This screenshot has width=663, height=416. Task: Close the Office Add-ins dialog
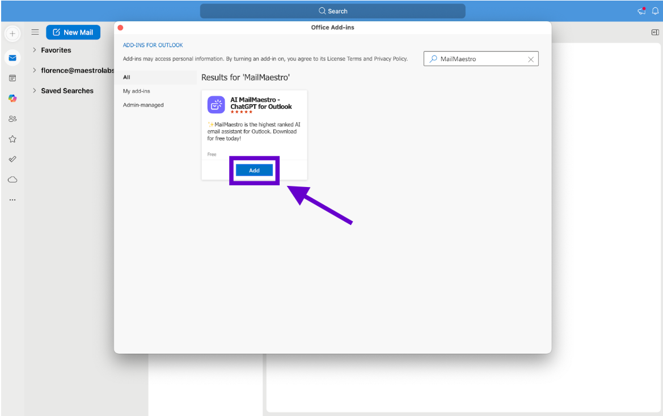coord(120,27)
